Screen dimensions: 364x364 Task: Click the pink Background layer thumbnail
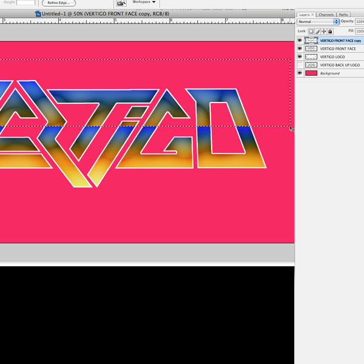point(311,73)
